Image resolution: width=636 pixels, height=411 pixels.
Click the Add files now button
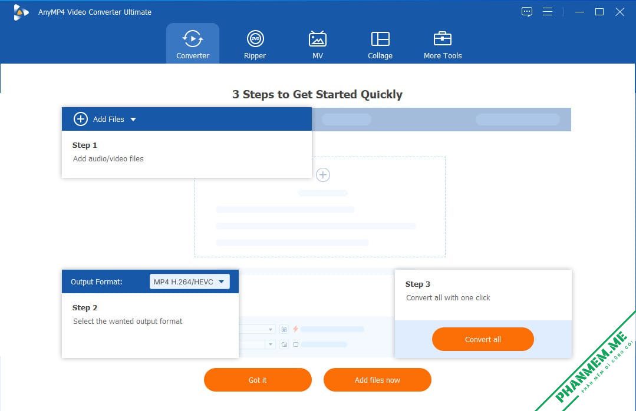click(x=377, y=380)
